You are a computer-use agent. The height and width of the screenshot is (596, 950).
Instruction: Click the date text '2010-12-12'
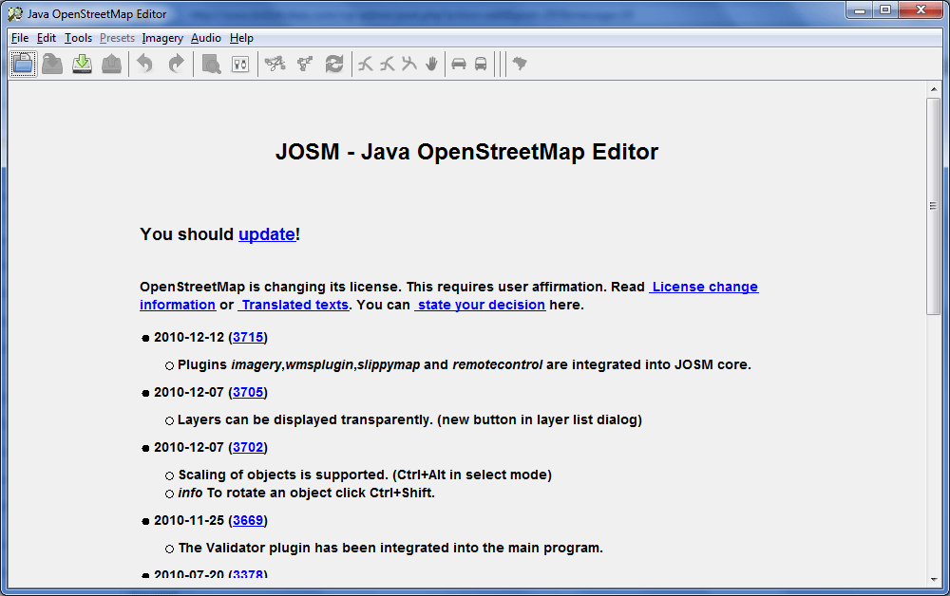(x=189, y=337)
